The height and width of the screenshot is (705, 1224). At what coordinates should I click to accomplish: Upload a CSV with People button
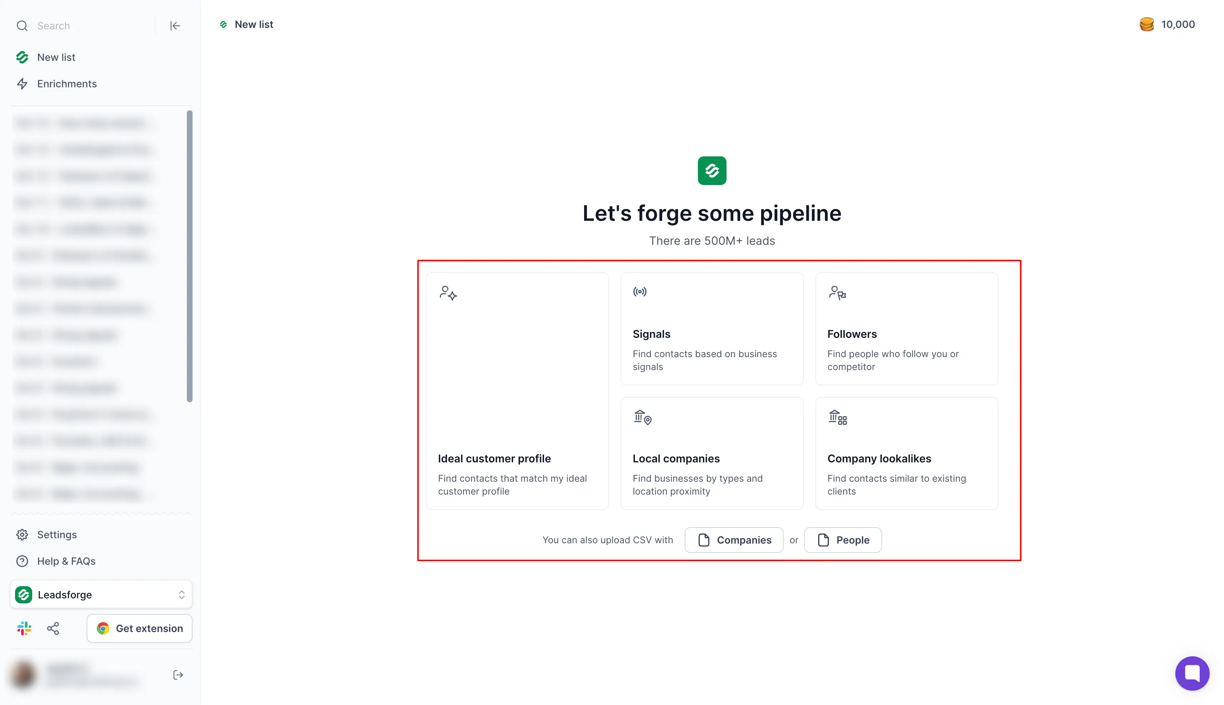click(842, 540)
